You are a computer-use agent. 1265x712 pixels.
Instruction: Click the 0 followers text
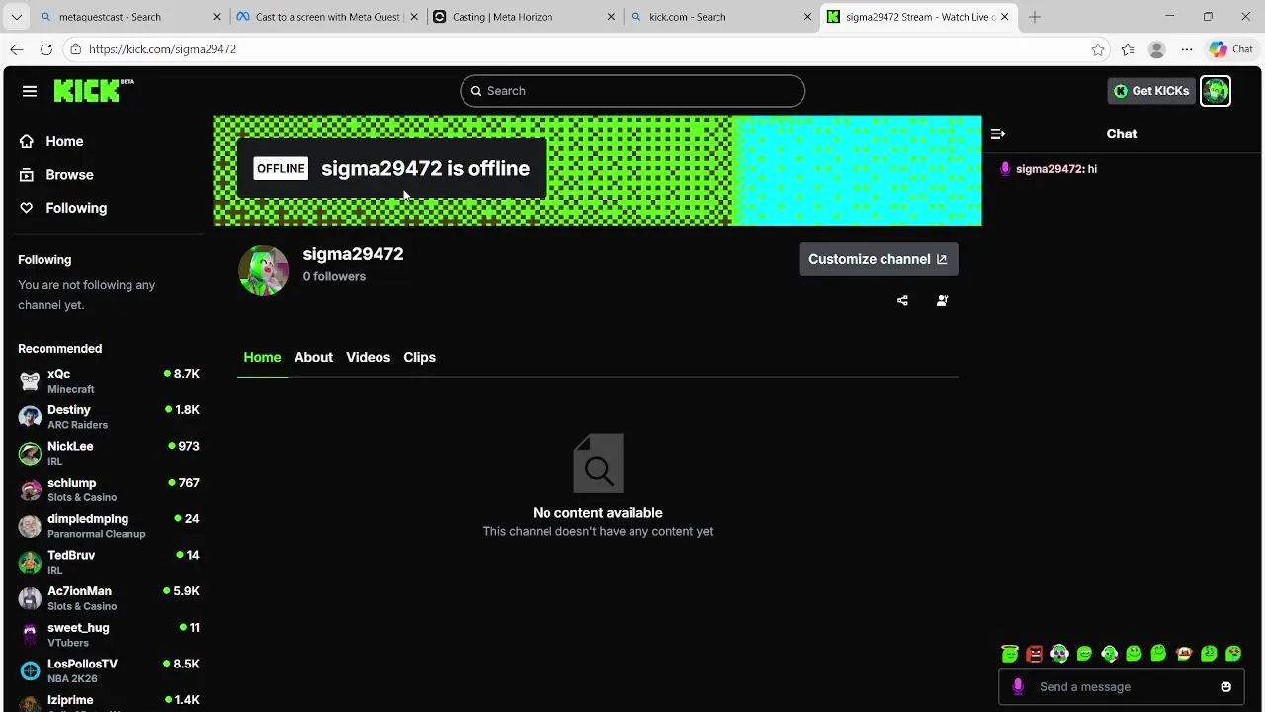(x=334, y=276)
